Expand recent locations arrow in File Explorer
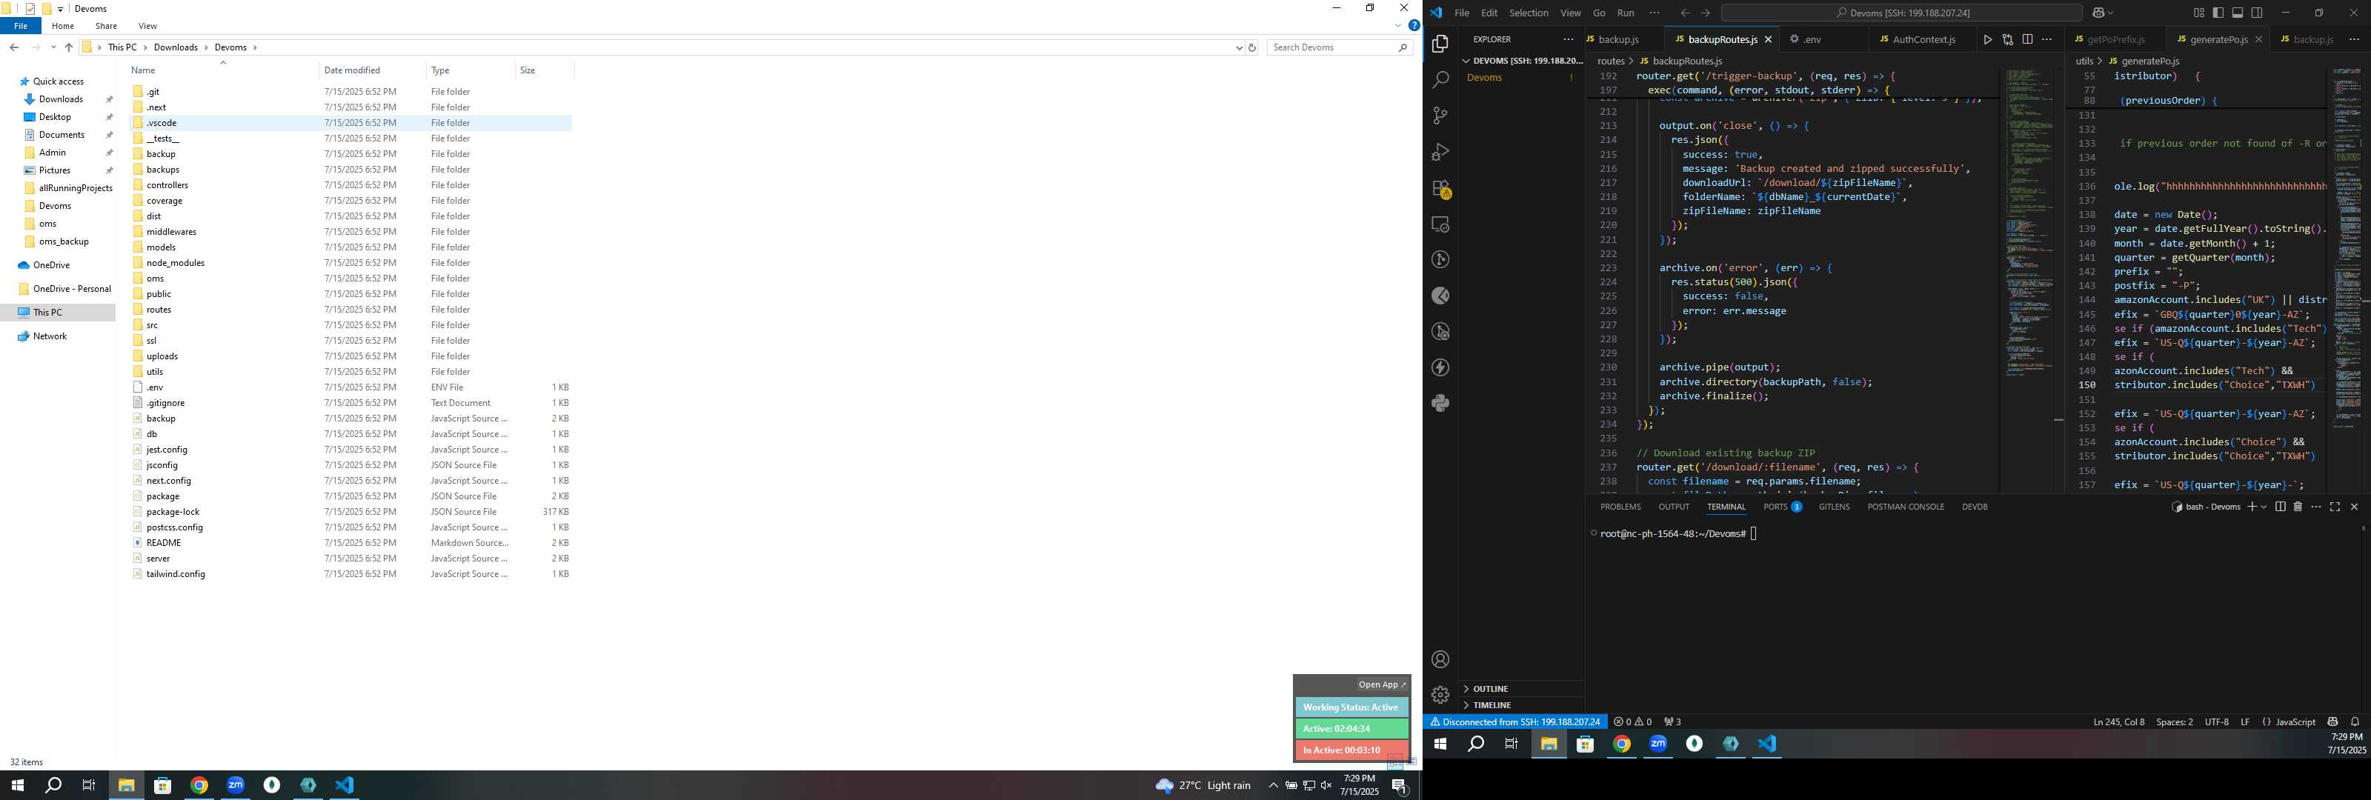The width and height of the screenshot is (2371, 800). tap(53, 47)
